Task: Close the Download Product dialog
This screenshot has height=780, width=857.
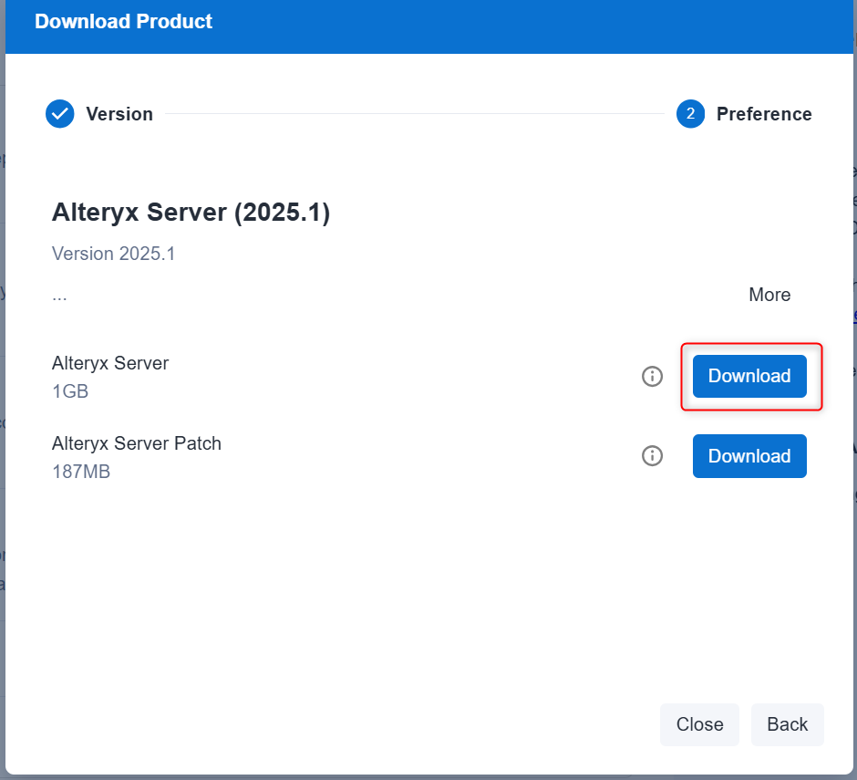Action: pyautogui.click(x=699, y=724)
